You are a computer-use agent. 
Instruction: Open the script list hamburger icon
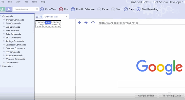37,17
